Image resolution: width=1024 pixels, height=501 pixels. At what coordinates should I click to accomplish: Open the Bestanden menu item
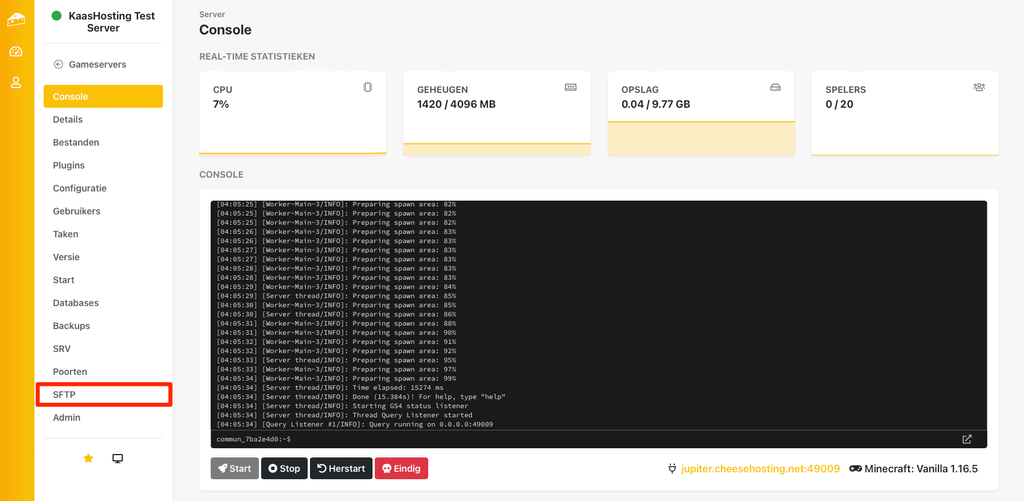pyautogui.click(x=76, y=142)
